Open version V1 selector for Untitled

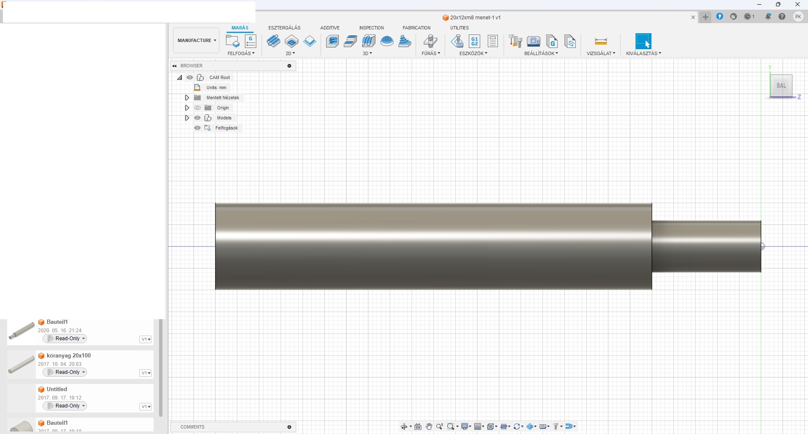click(146, 407)
